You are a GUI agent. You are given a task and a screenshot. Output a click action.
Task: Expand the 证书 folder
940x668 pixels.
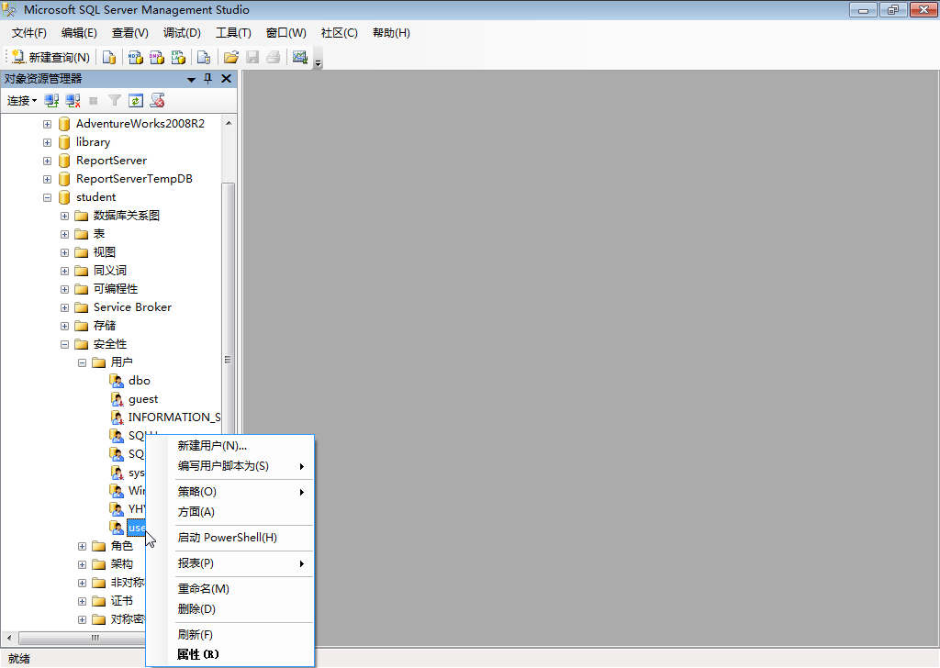pyautogui.click(x=82, y=602)
